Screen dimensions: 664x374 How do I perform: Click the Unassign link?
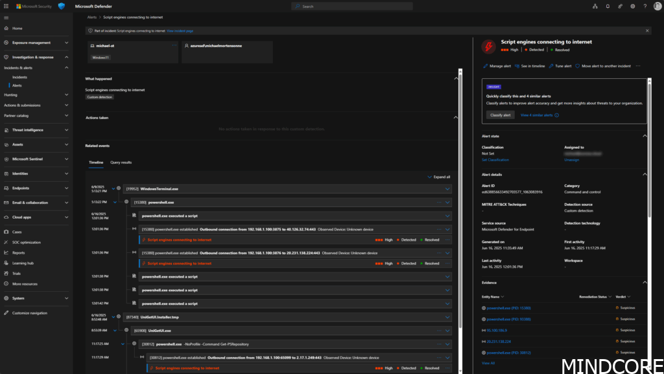[572, 160]
